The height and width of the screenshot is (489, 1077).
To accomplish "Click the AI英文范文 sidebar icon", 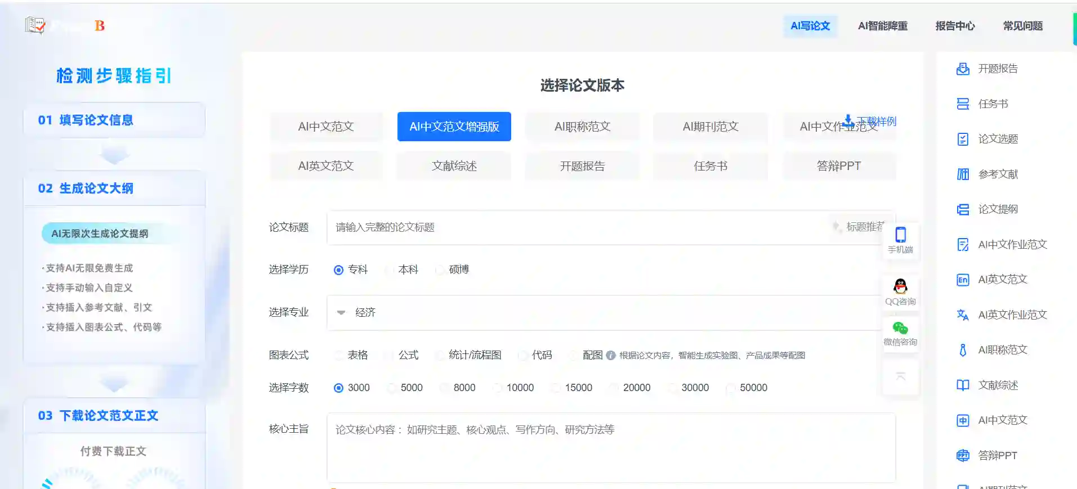I will (963, 280).
